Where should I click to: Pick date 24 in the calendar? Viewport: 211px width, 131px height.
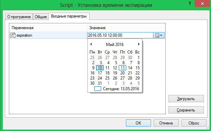[100, 78]
